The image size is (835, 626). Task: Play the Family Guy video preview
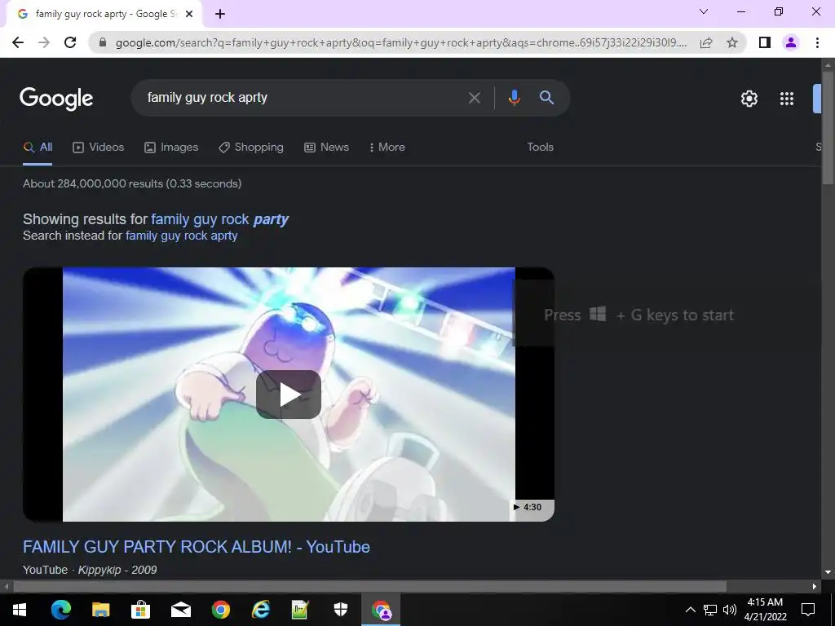289,395
